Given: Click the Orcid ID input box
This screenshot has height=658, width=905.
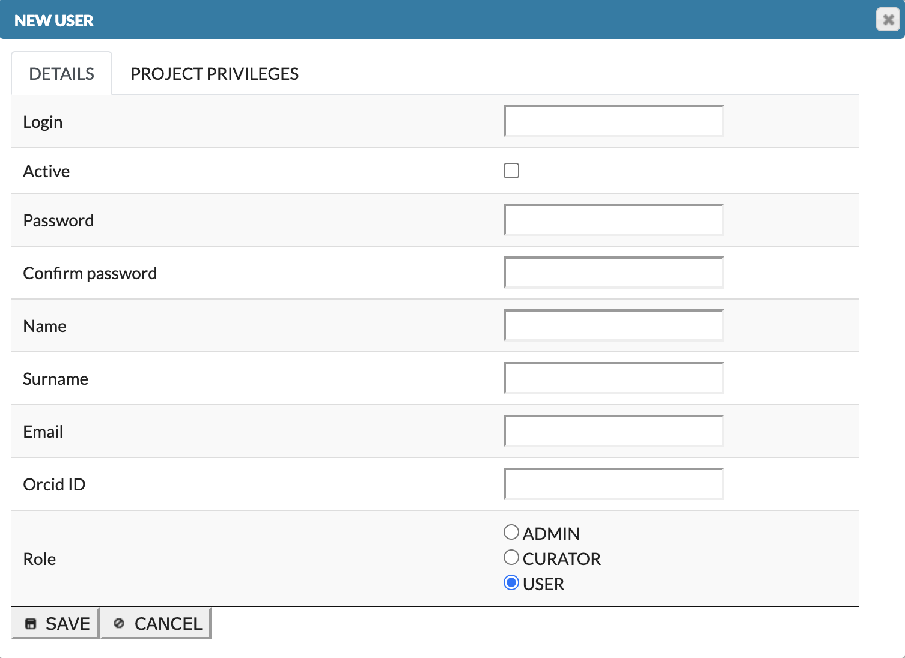Looking at the screenshot, I should 613,484.
